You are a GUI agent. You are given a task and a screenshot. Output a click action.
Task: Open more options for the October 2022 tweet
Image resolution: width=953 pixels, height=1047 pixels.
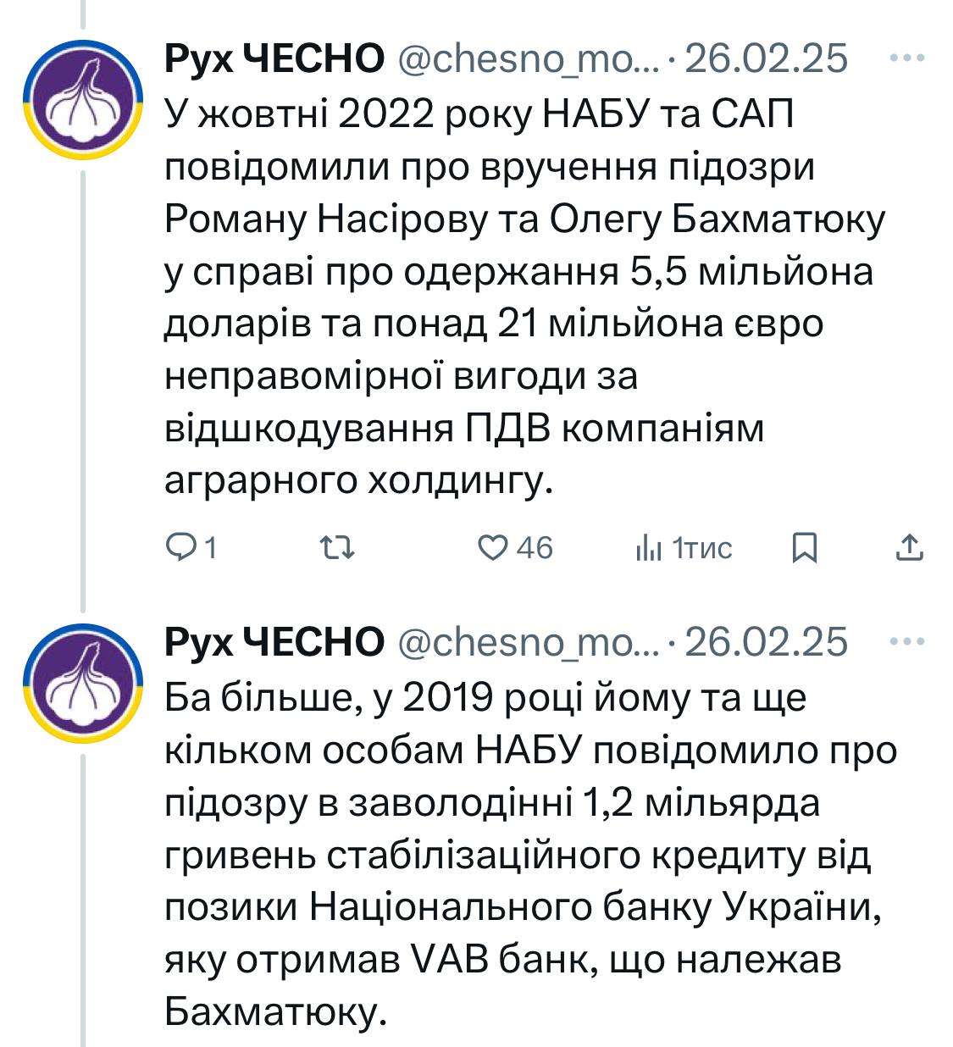pos(909,58)
